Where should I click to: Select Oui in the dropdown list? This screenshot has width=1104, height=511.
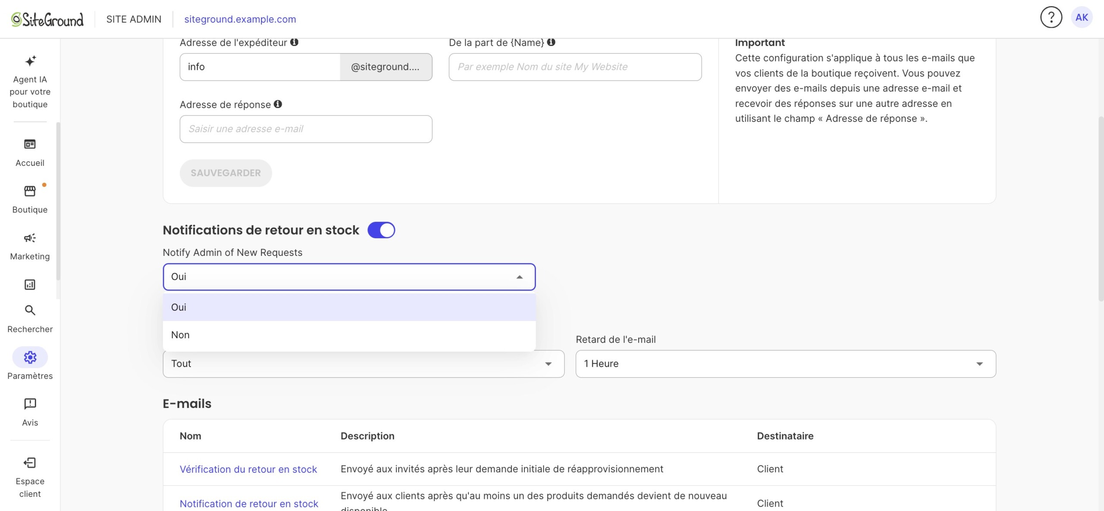click(x=349, y=307)
